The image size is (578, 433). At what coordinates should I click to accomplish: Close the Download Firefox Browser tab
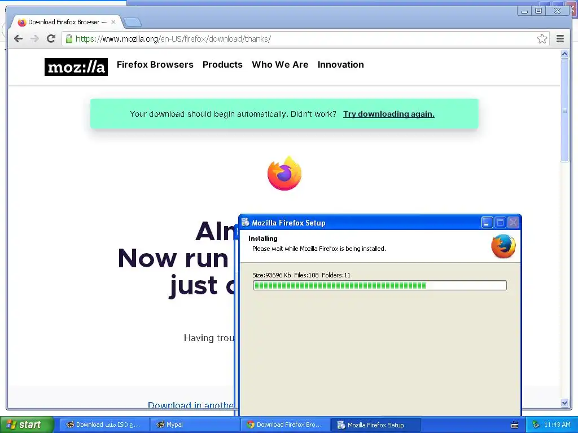113,22
